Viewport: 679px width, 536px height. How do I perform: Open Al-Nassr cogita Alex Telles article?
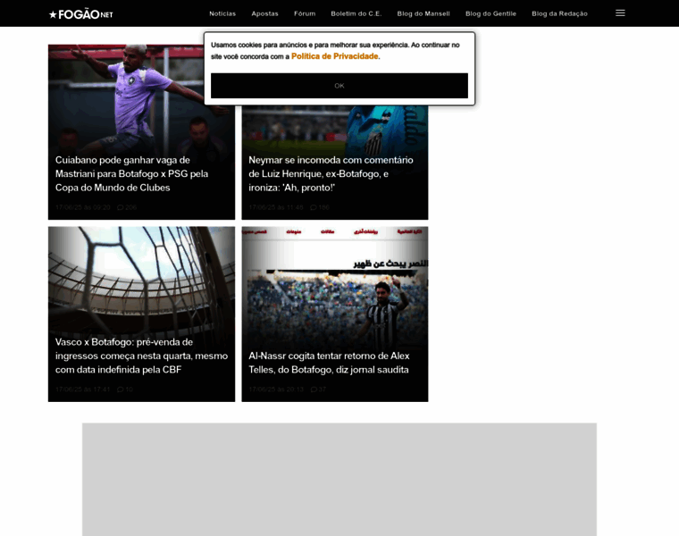[x=329, y=363]
